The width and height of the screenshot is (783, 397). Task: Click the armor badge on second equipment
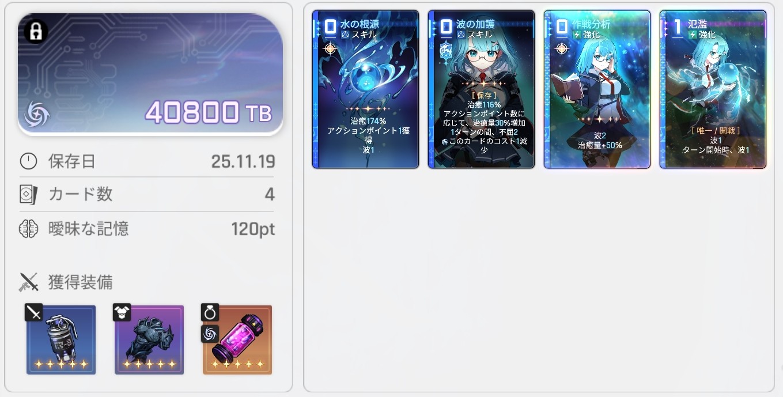[x=122, y=312]
